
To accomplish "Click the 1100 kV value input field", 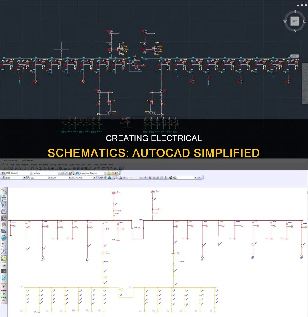I will tap(133, 178).
